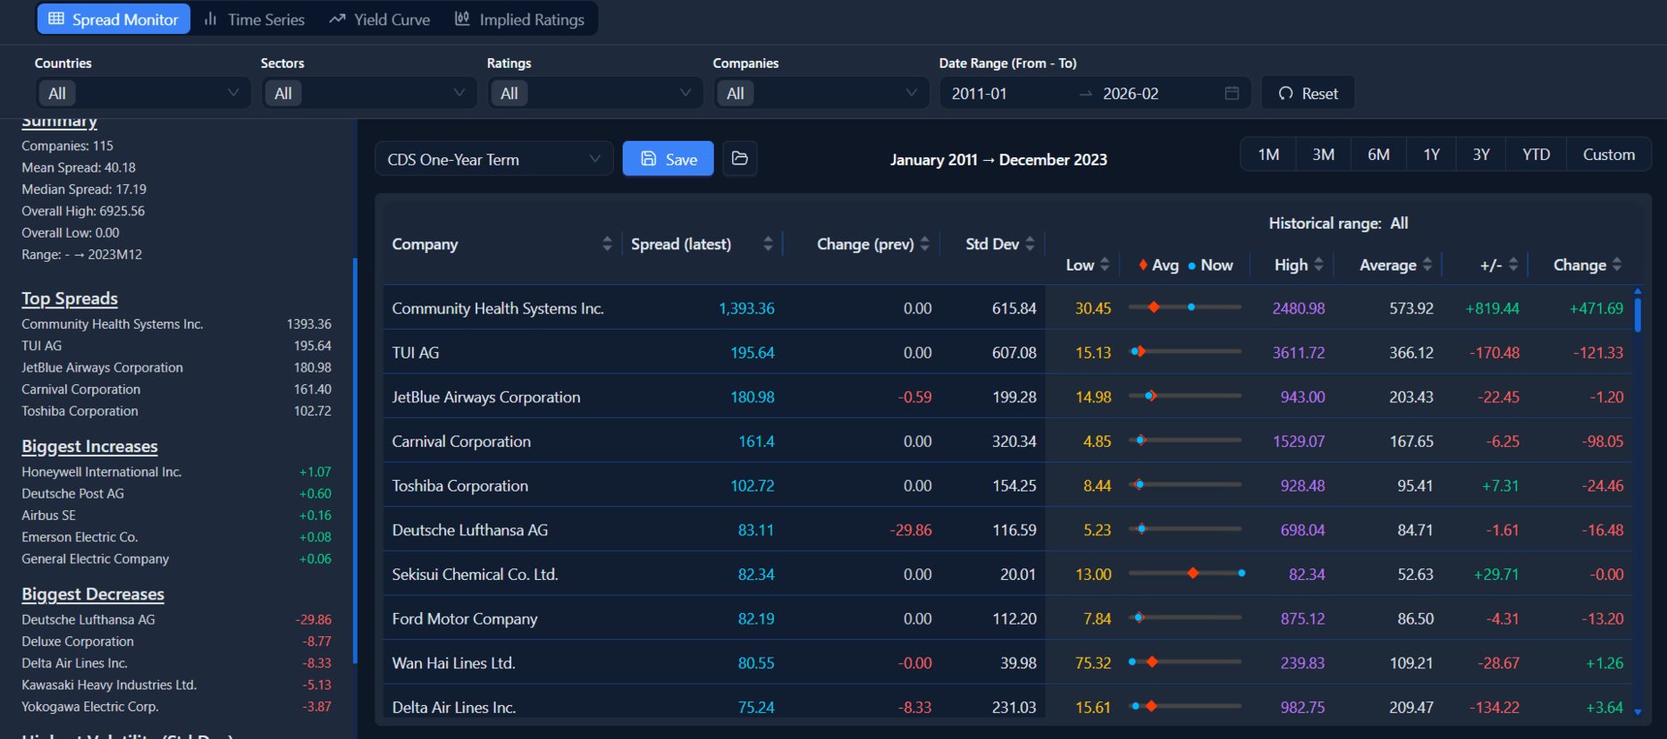Sort by Spread (latest) column arrows

pos(768,244)
